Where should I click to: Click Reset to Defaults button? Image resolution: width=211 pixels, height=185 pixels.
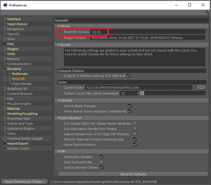pyautogui.click(x=133, y=174)
